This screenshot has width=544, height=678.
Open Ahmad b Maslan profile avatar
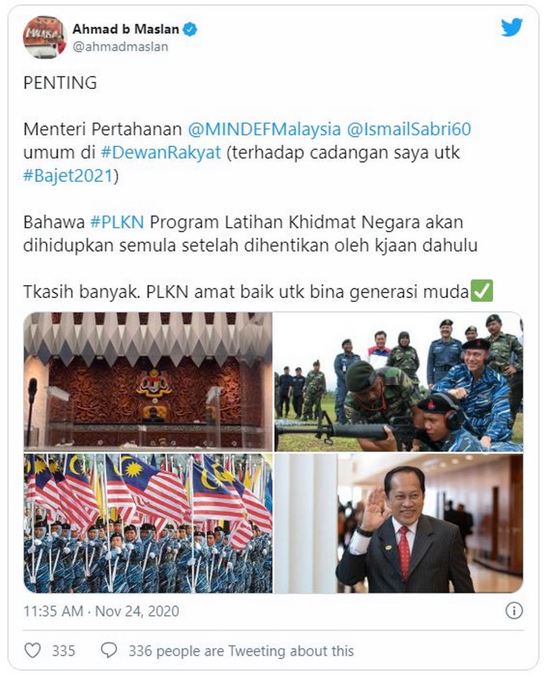[45, 37]
